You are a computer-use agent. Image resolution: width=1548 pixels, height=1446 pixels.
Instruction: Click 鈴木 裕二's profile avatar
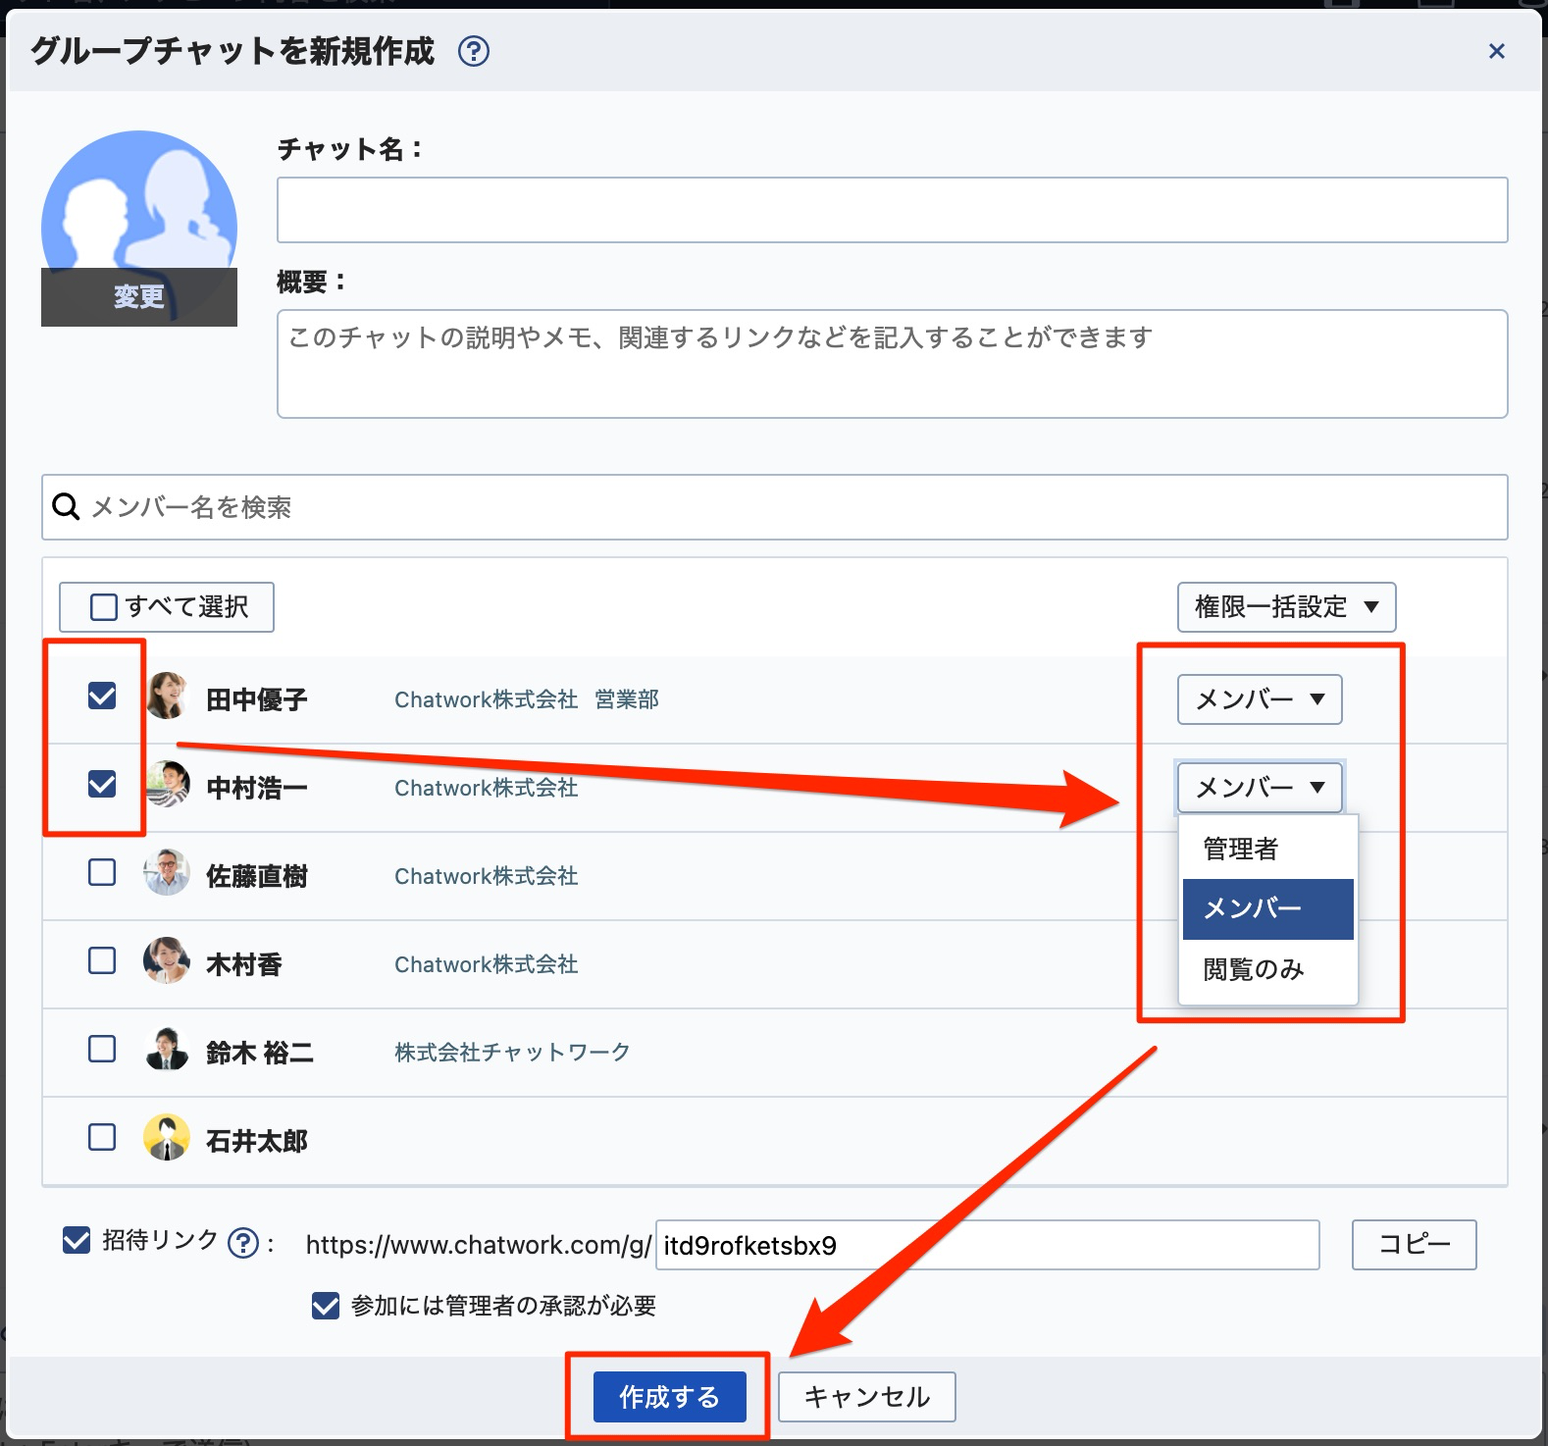[x=167, y=1050]
